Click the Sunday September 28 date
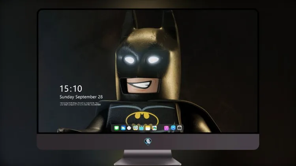The width and height of the screenshot is (296, 166). pyautogui.click(x=81, y=97)
